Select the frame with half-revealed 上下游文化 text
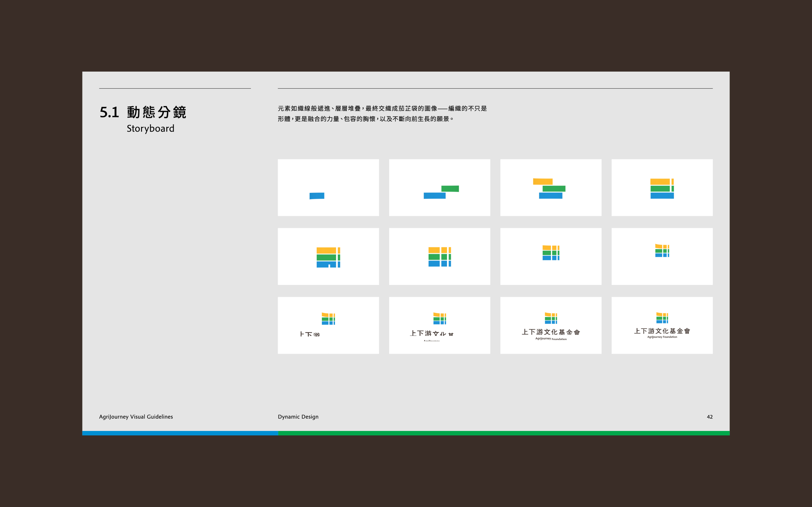812x507 pixels. 439,325
